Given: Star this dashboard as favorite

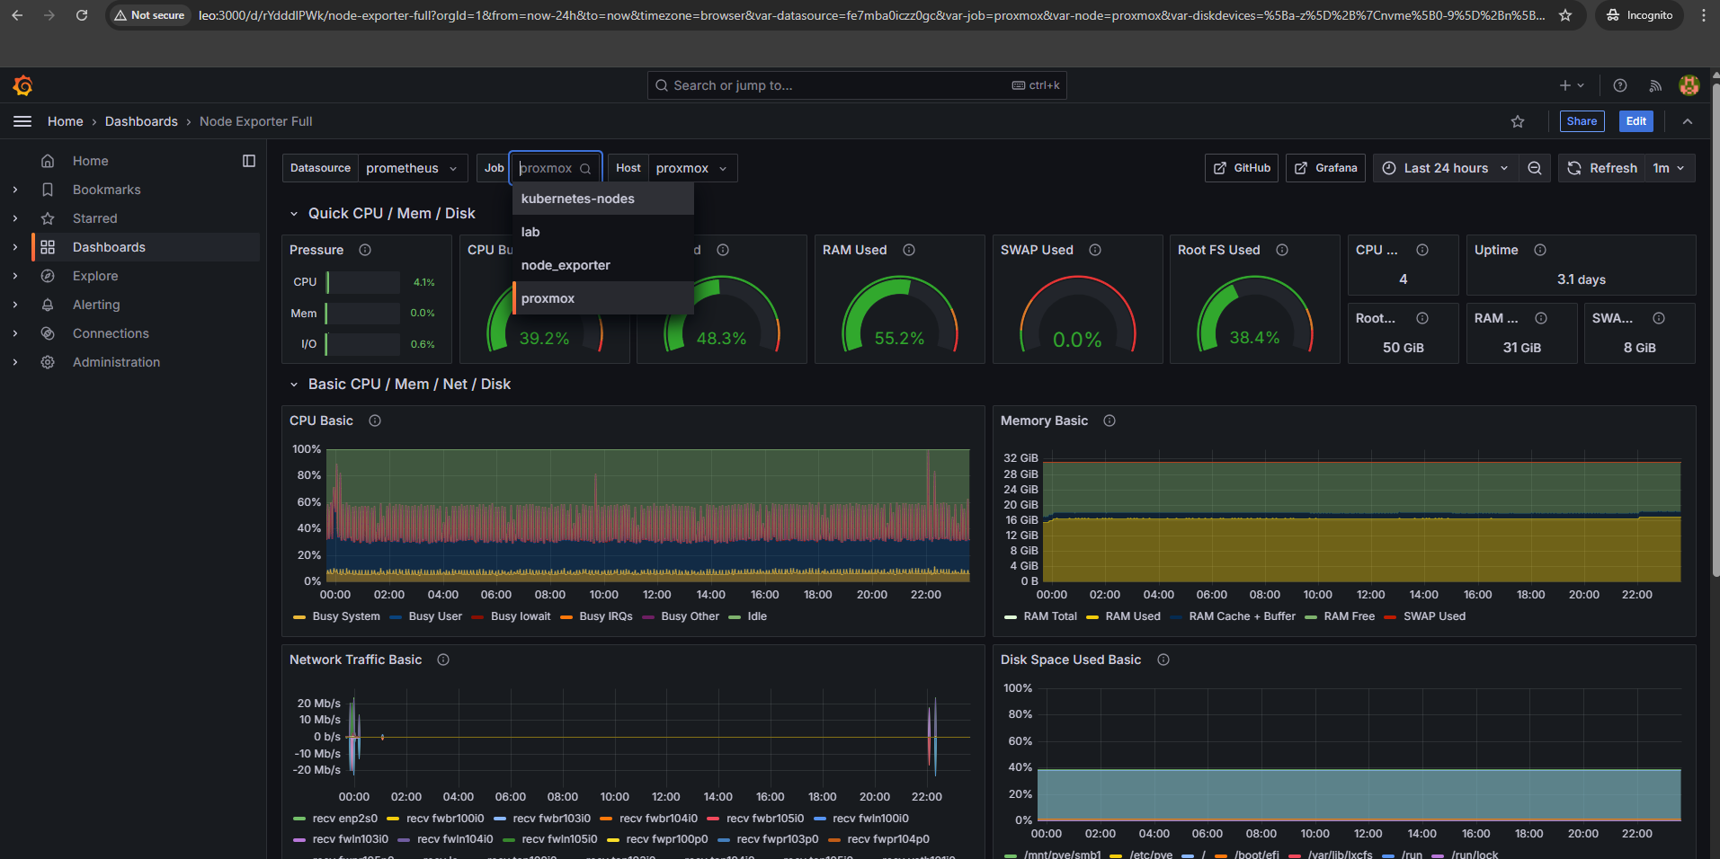Looking at the screenshot, I should pyautogui.click(x=1518, y=121).
